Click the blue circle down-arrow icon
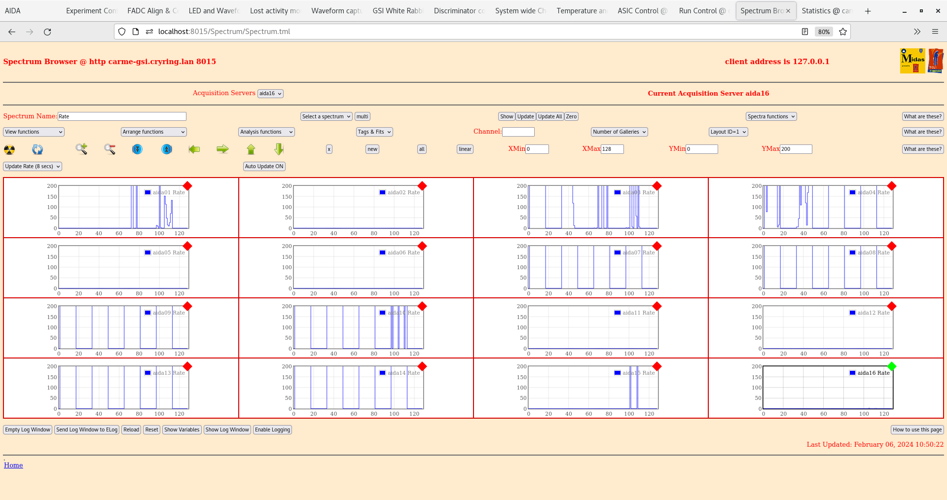 (138, 149)
